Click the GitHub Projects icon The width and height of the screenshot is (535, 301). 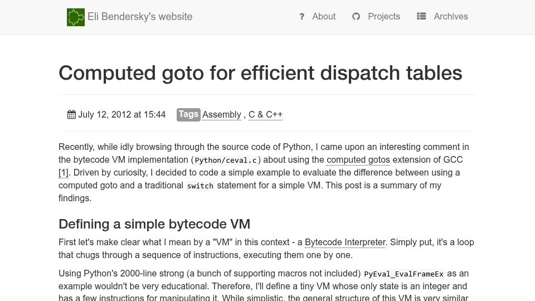[356, 16]
